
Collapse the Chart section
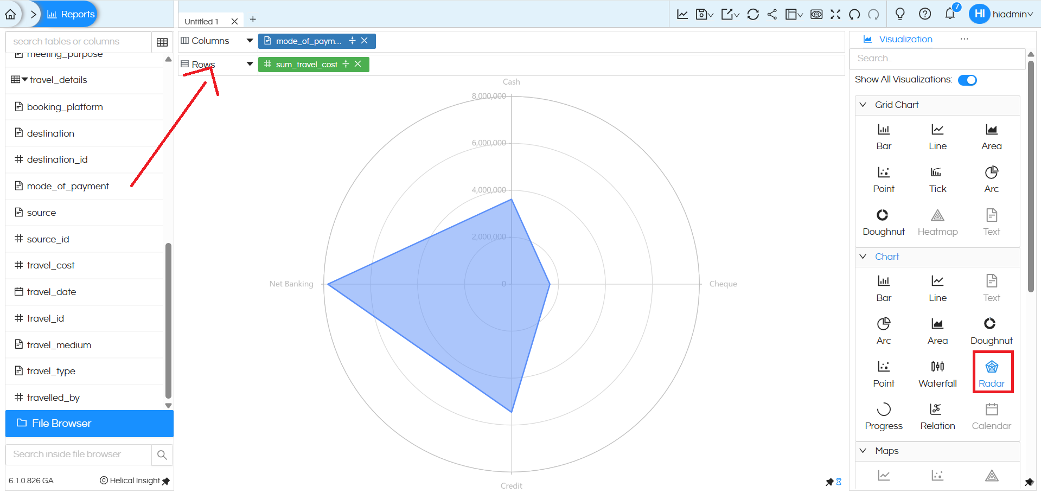pos(864,257)
